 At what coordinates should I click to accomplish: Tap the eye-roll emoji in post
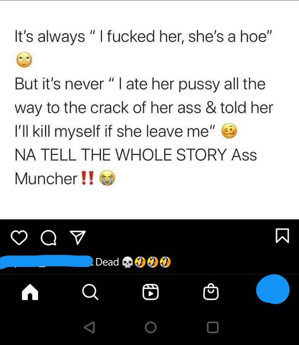pyautogui.click(x=24, y=60)
